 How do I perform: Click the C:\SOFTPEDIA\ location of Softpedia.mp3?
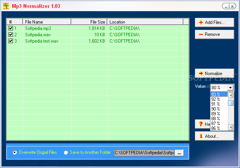124,28
